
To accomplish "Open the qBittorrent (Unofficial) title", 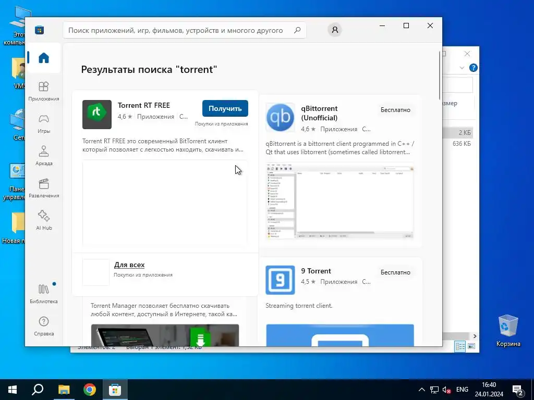I will point(319,113).
